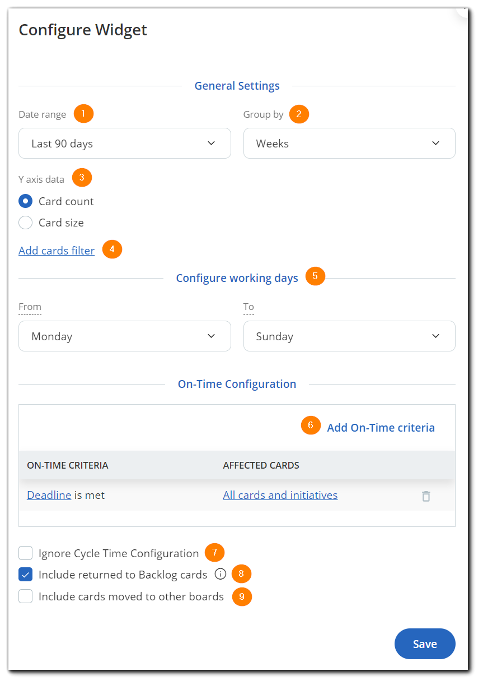Select the Card size radio button
This screenshot has height=685, width=483.
tap(25, 223)
